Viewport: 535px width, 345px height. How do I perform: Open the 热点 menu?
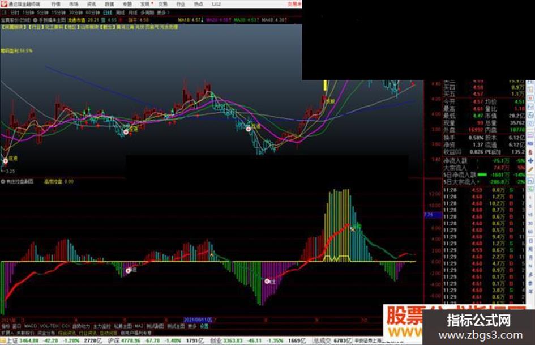[x=198, y=4]
